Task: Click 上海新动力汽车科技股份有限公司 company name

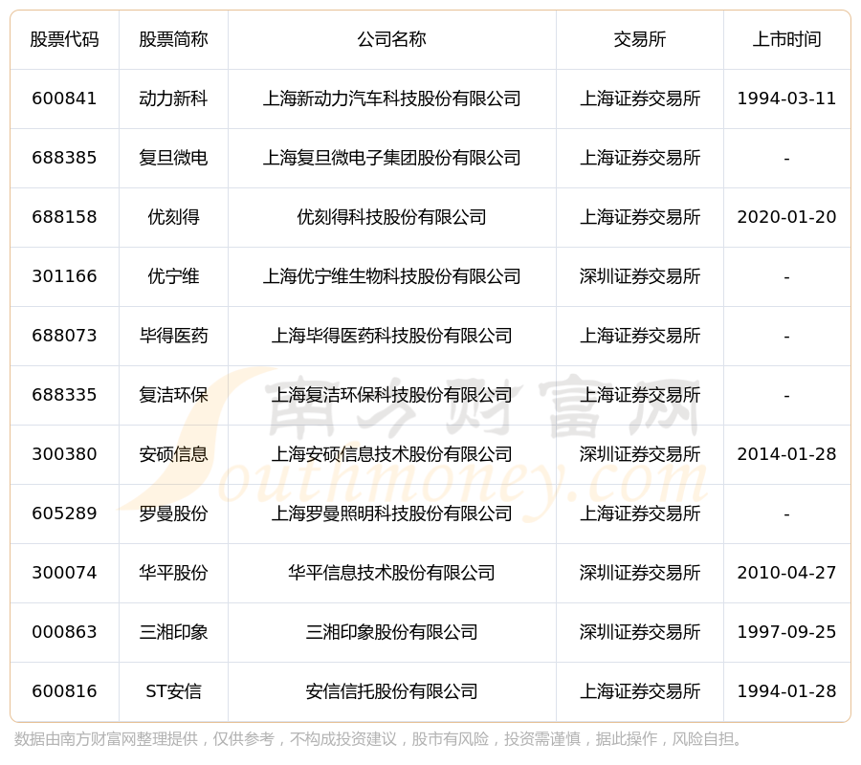Action: 391,98
